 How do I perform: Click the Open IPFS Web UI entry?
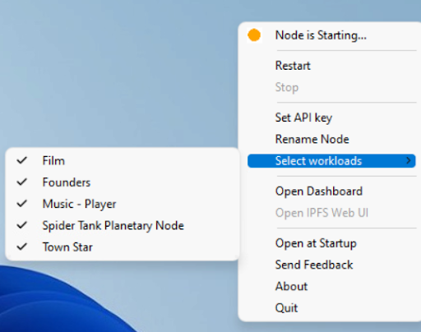coord(322,213)
